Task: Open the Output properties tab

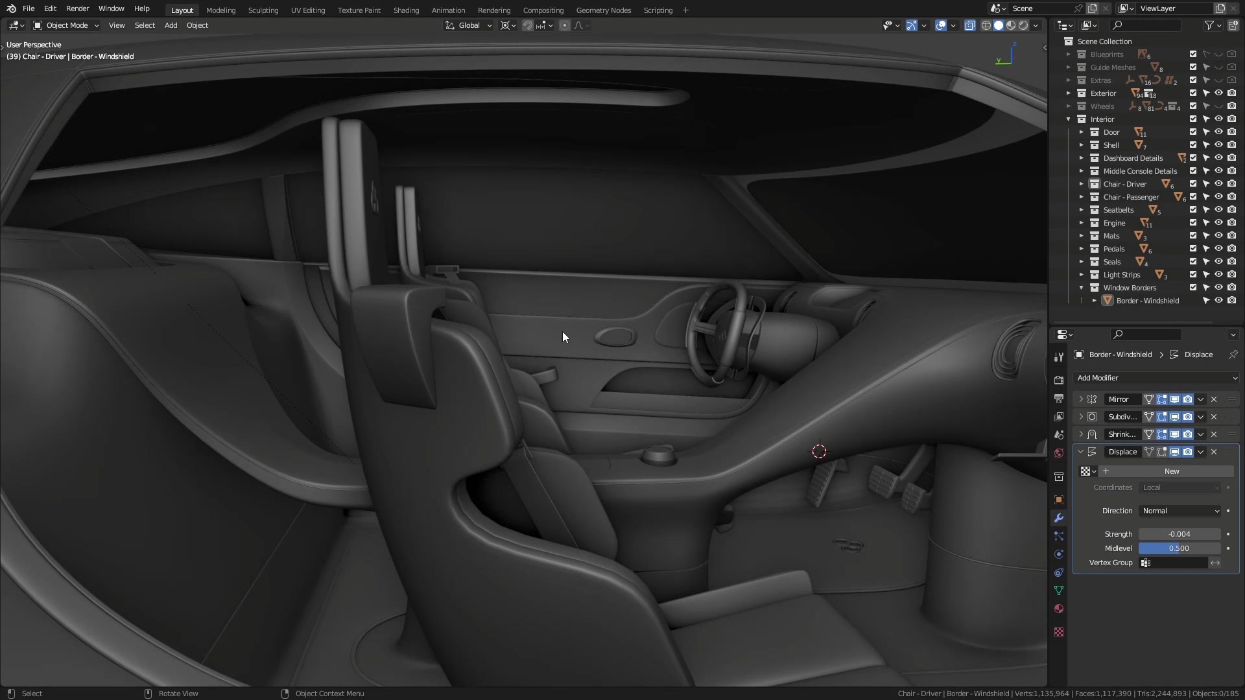Action: point(1059,399)
